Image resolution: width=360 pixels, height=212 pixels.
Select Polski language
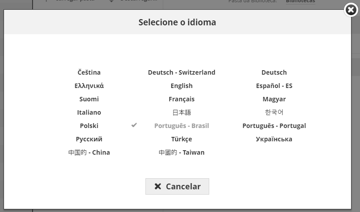point(89,126)
